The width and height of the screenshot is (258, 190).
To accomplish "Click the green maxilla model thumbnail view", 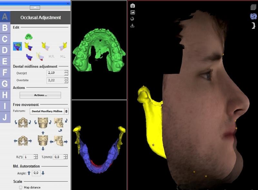I will [99, 49].
